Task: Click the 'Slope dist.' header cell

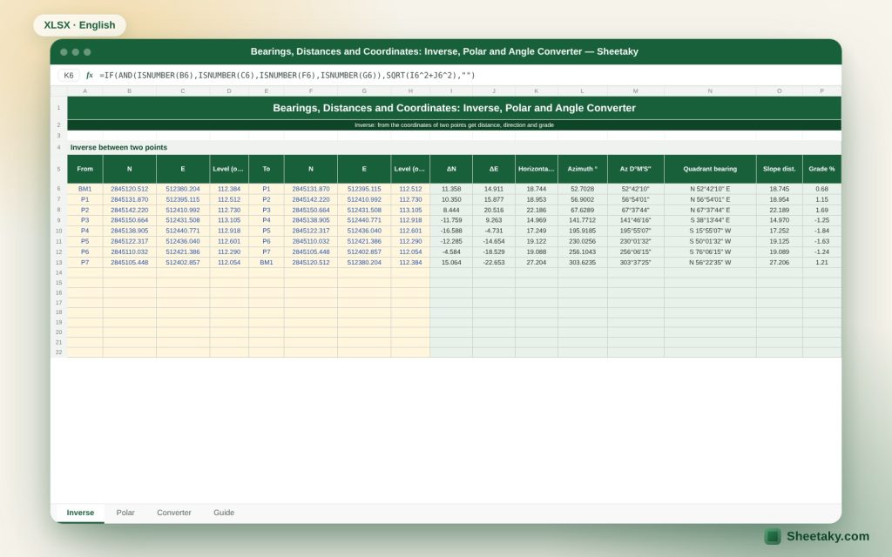Action: tap(780, 169)
